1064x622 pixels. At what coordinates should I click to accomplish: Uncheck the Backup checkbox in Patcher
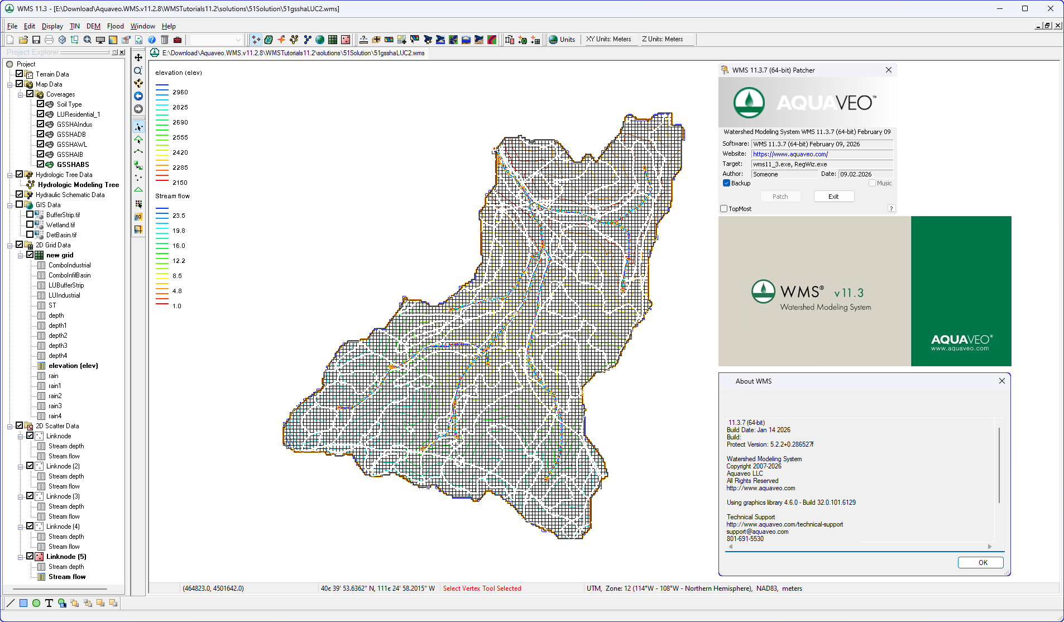click(726, 183)
